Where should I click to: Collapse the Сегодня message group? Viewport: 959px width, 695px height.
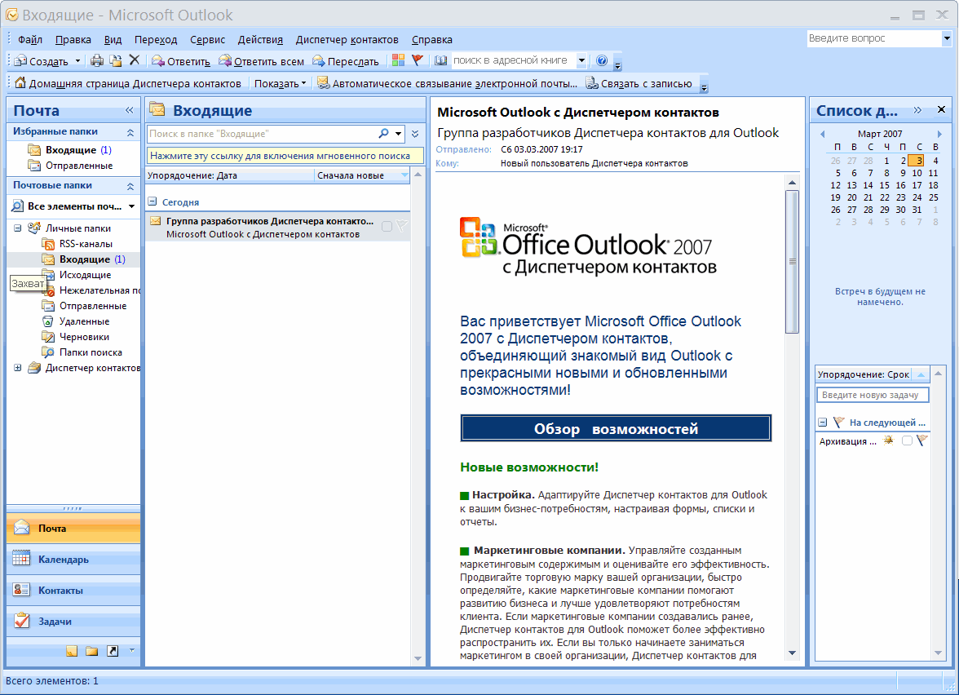(152, 201)
